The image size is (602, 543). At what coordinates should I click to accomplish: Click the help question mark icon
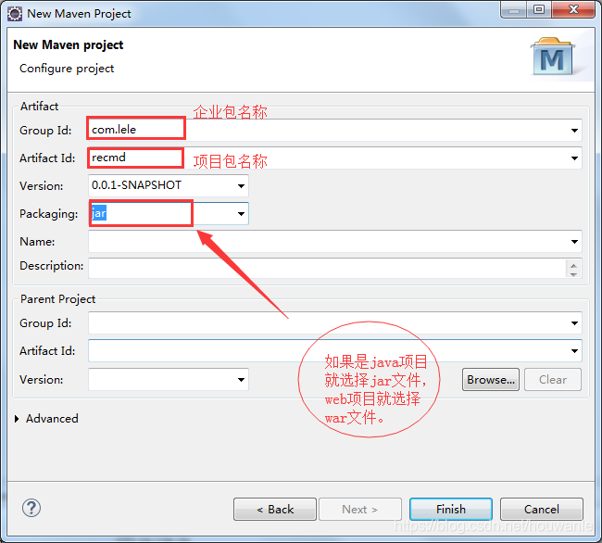pos(31,508)
